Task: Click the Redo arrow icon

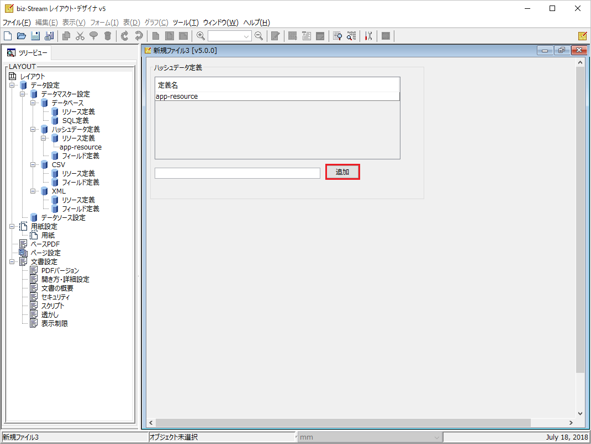Action: [x=139, y=36]
